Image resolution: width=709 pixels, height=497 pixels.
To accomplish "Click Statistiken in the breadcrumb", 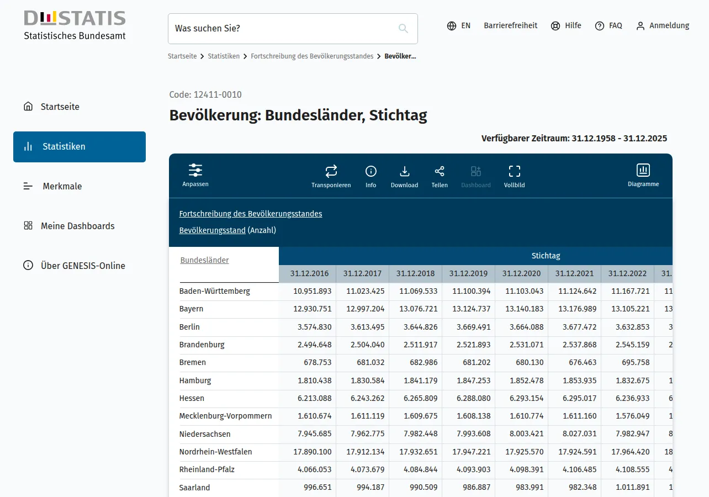I will click(224, 56).
